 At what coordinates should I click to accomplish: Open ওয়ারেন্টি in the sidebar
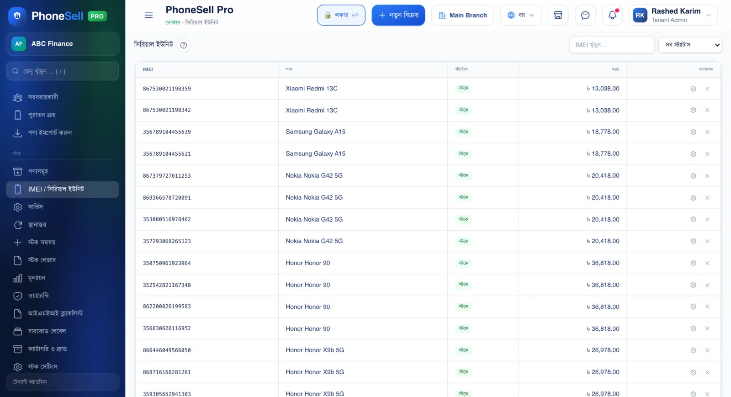pyautogui.click(x=63, y=296)
